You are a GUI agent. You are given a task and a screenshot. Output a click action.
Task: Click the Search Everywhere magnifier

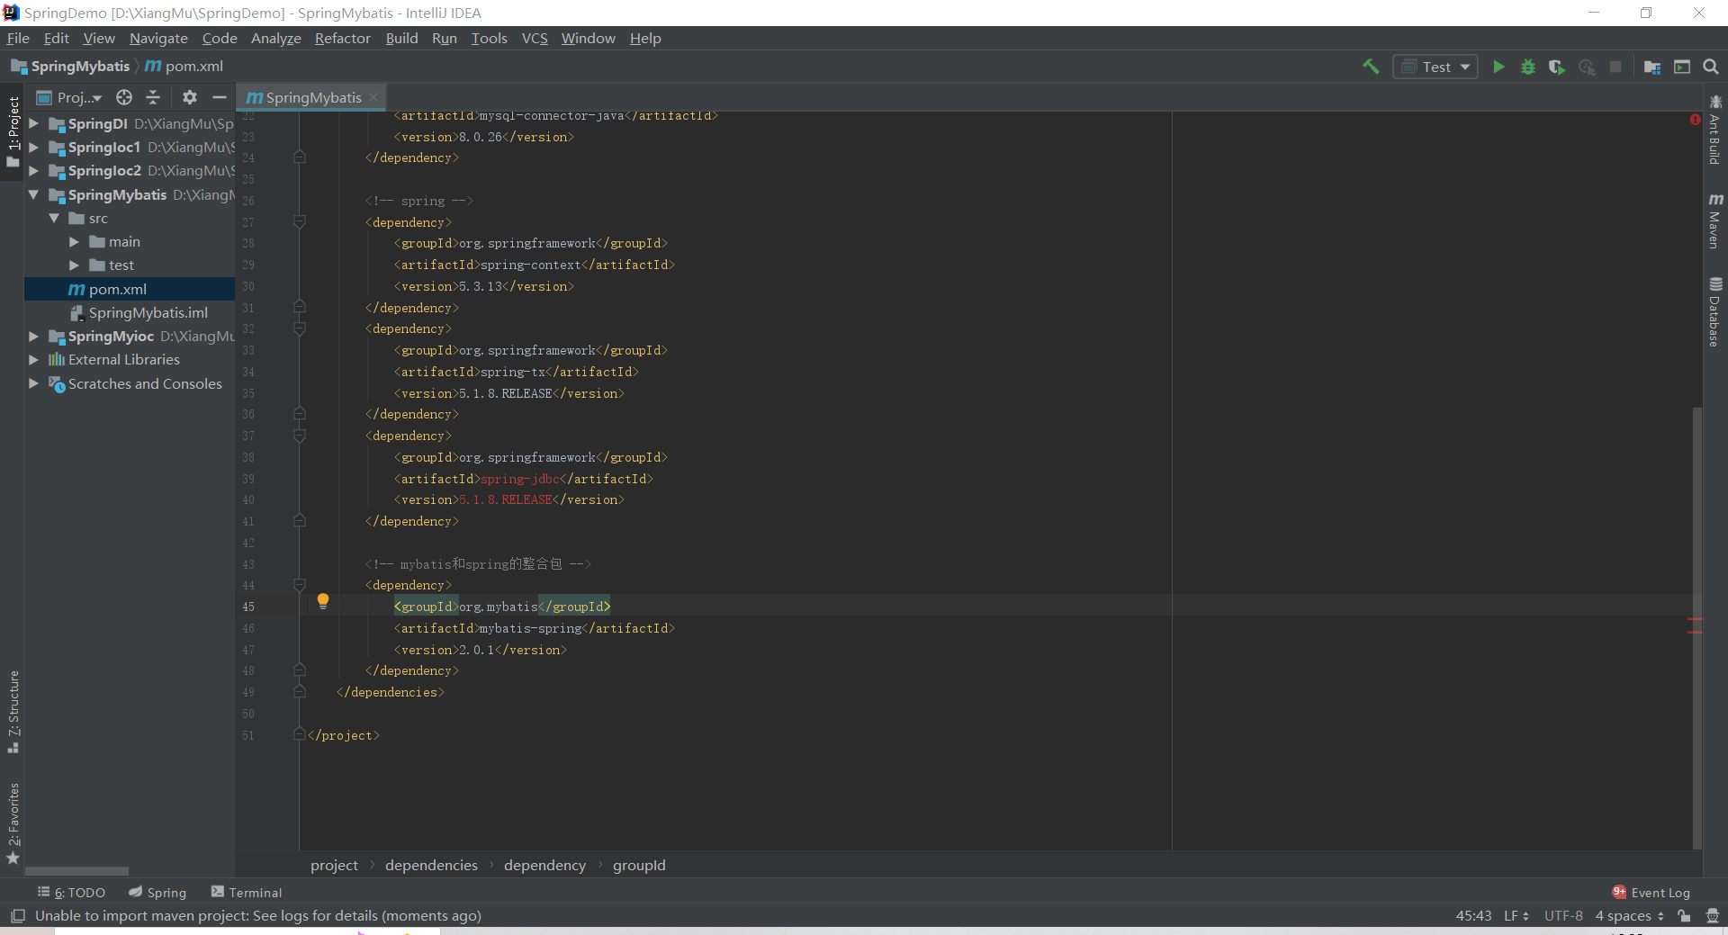click(1711, 67)
